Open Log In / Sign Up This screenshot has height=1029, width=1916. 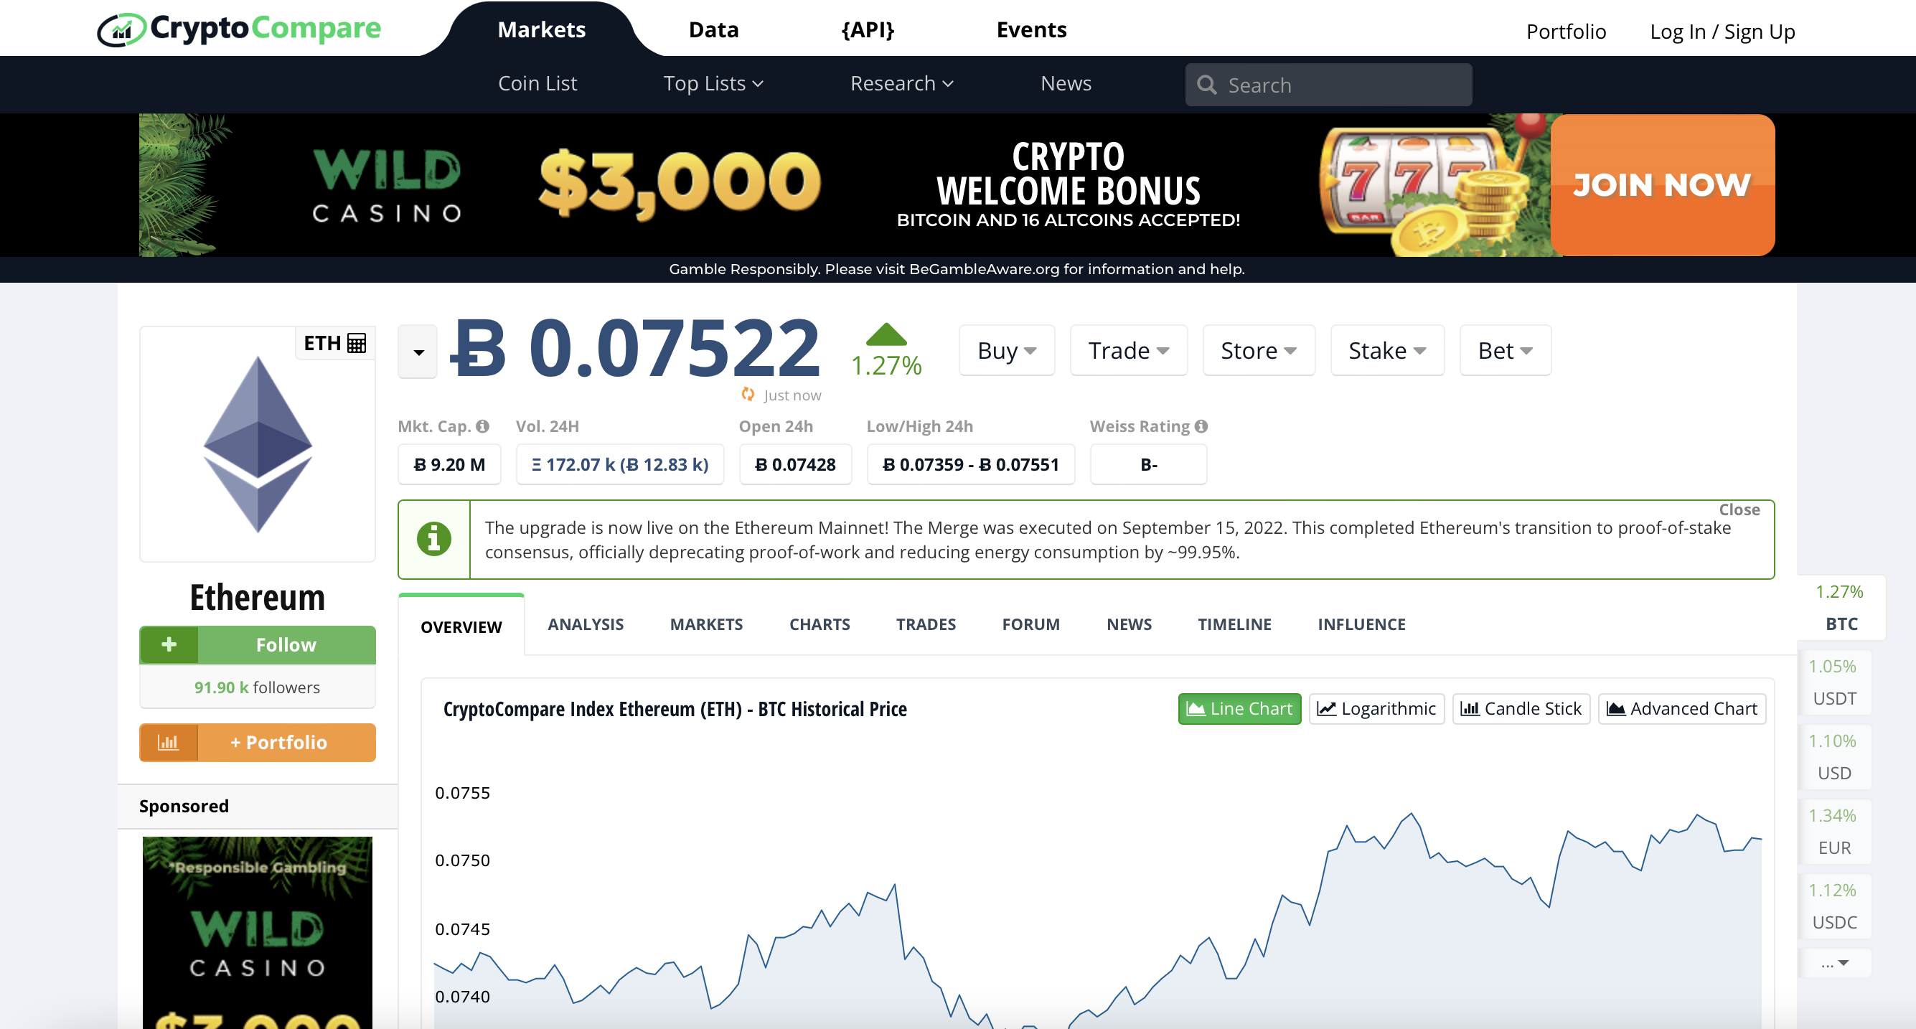click(x=1722, y=32)
